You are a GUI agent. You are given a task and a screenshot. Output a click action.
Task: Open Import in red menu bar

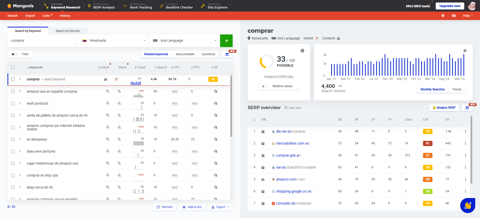coord(30,15)
